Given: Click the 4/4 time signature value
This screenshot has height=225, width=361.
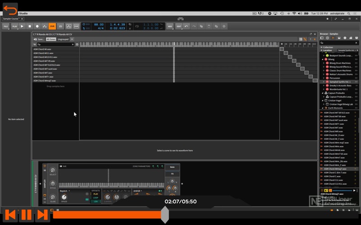Looking at the screenshot, I should click(x=101, y=28).
